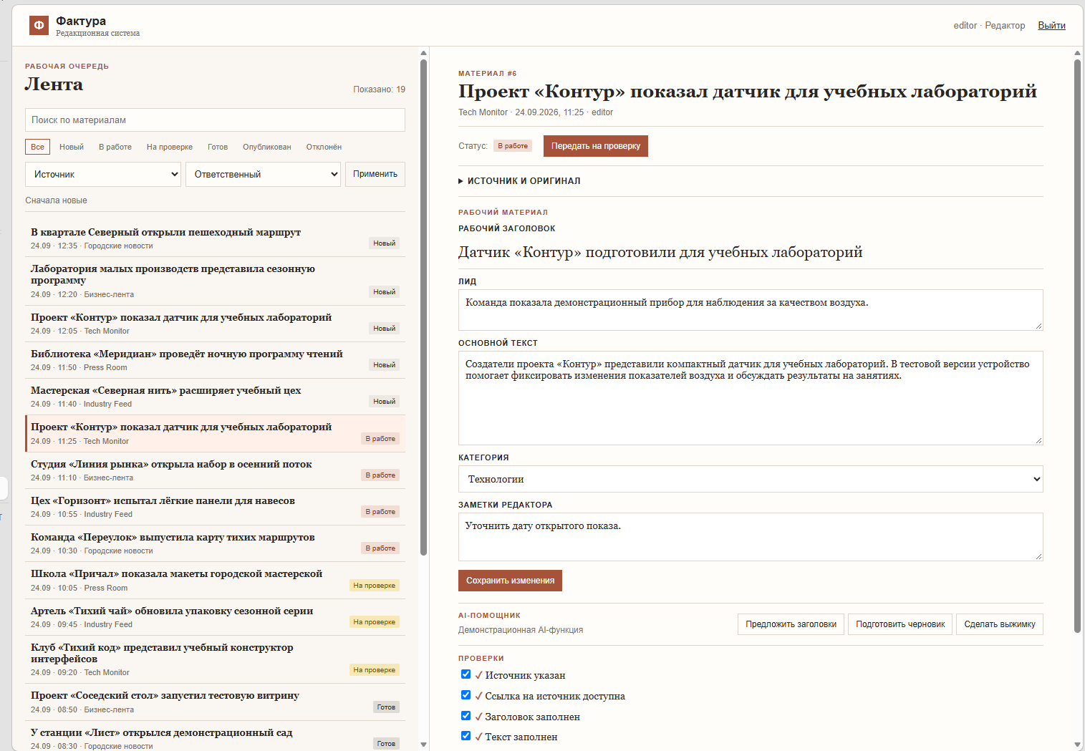Switch to the 'На проверке' filter tab
This screenshot has height=751, width=1085.
(170, 147)
